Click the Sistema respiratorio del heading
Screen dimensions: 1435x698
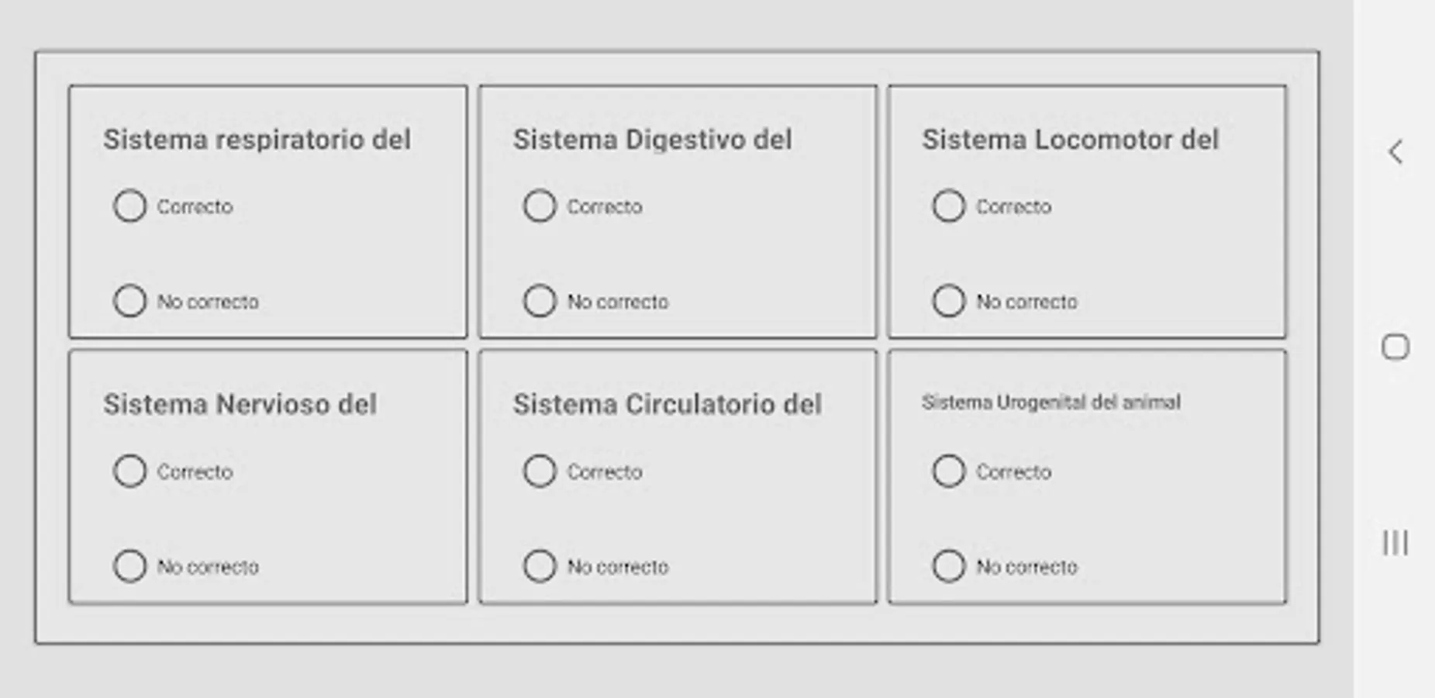(257, 140)
